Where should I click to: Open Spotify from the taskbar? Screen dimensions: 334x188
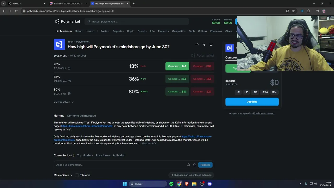pyautogui.click(x=171, y=184)
